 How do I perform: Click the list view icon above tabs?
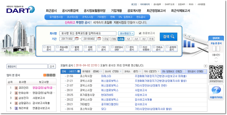(x=205, y=66)
